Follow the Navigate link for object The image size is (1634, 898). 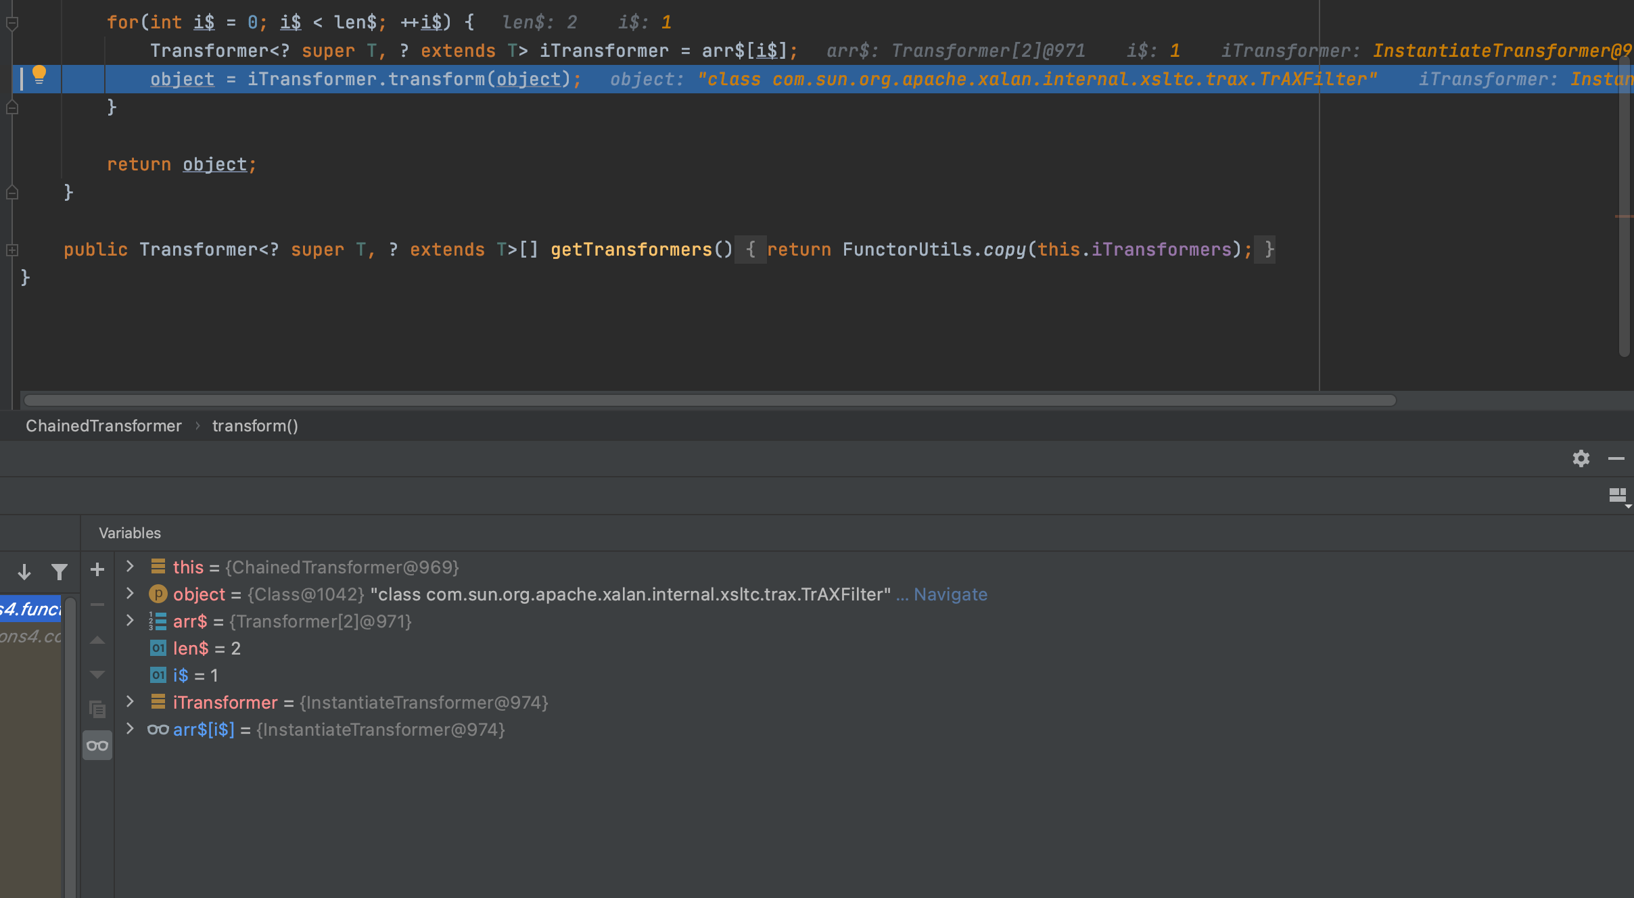click(x=950, y=594)
